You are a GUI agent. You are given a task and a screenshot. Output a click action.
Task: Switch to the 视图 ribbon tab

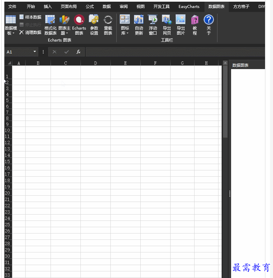click(140, 7)
